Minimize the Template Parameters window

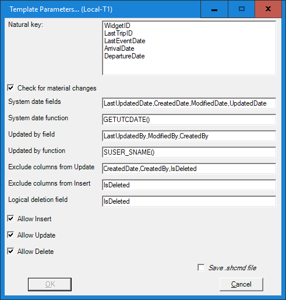214,9
